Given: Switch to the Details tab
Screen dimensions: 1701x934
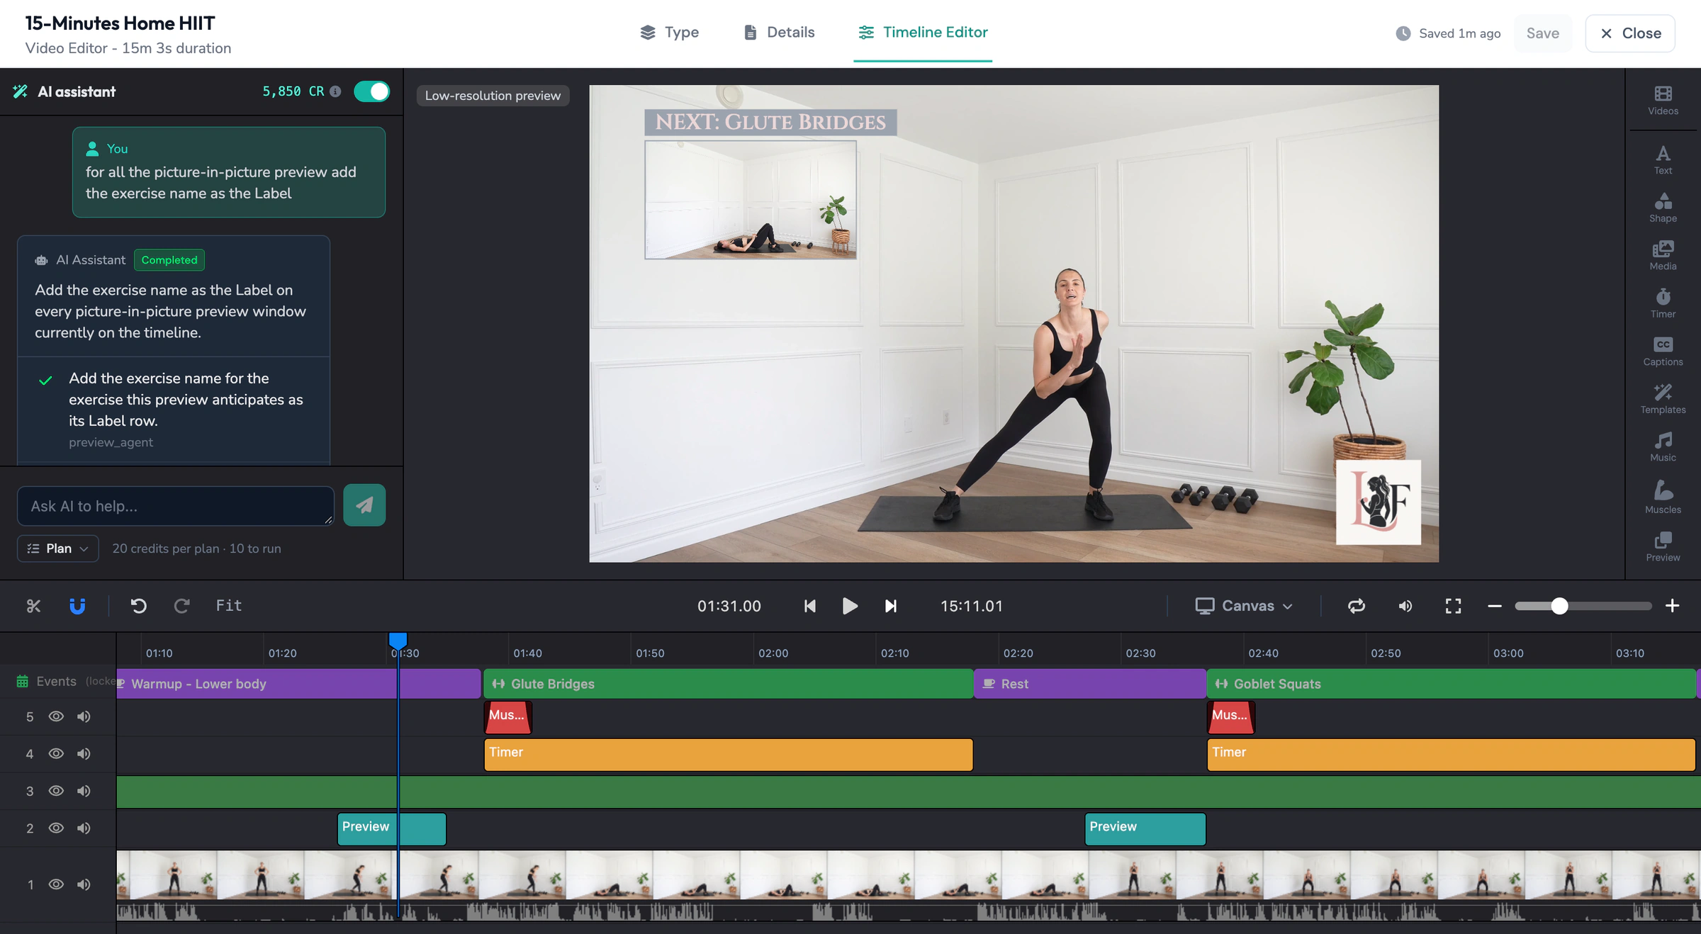Looking at the screenshot, I should tap(779, 33).
